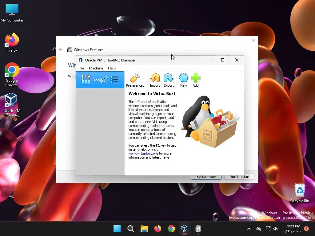This screenshot has width=315, height=236.
Task: Click the penguin toolbox welcome image
Action: [x=210, y=122]
